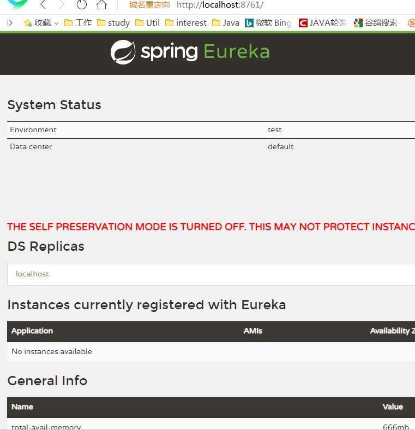This screenshot has width=415, height=430.
Task: Expand the 收藏 dropdown chevron
Action: (56, 23)
